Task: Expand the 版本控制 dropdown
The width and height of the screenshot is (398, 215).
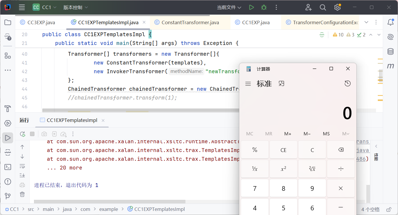Action: [x=76, y=8]
